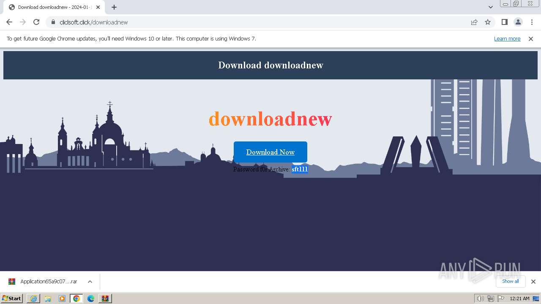Screen dimensions: 541x304
Task: Show all downloads
Action: point(510,281)
